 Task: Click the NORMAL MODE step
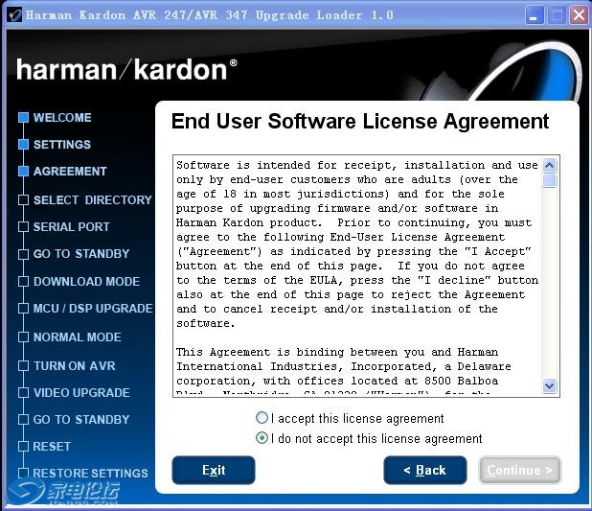click(78, 337)
